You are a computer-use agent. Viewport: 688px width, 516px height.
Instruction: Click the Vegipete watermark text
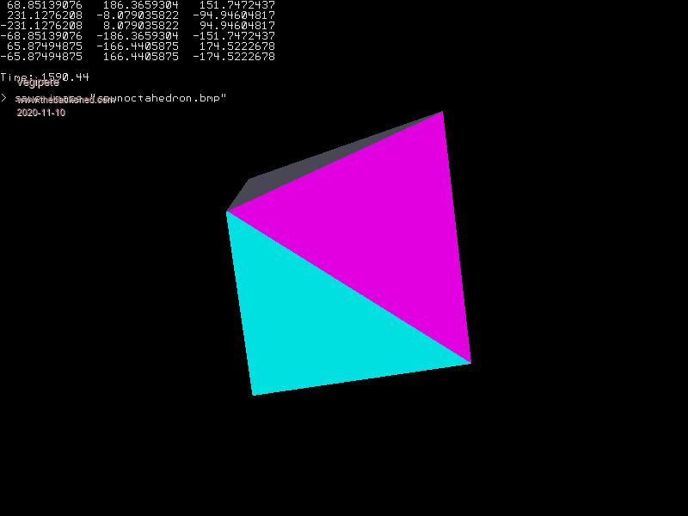[x=38, y=83]
